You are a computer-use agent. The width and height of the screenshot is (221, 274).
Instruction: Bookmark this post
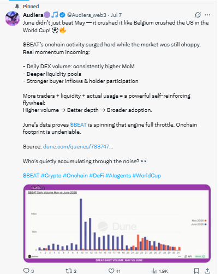196,271
